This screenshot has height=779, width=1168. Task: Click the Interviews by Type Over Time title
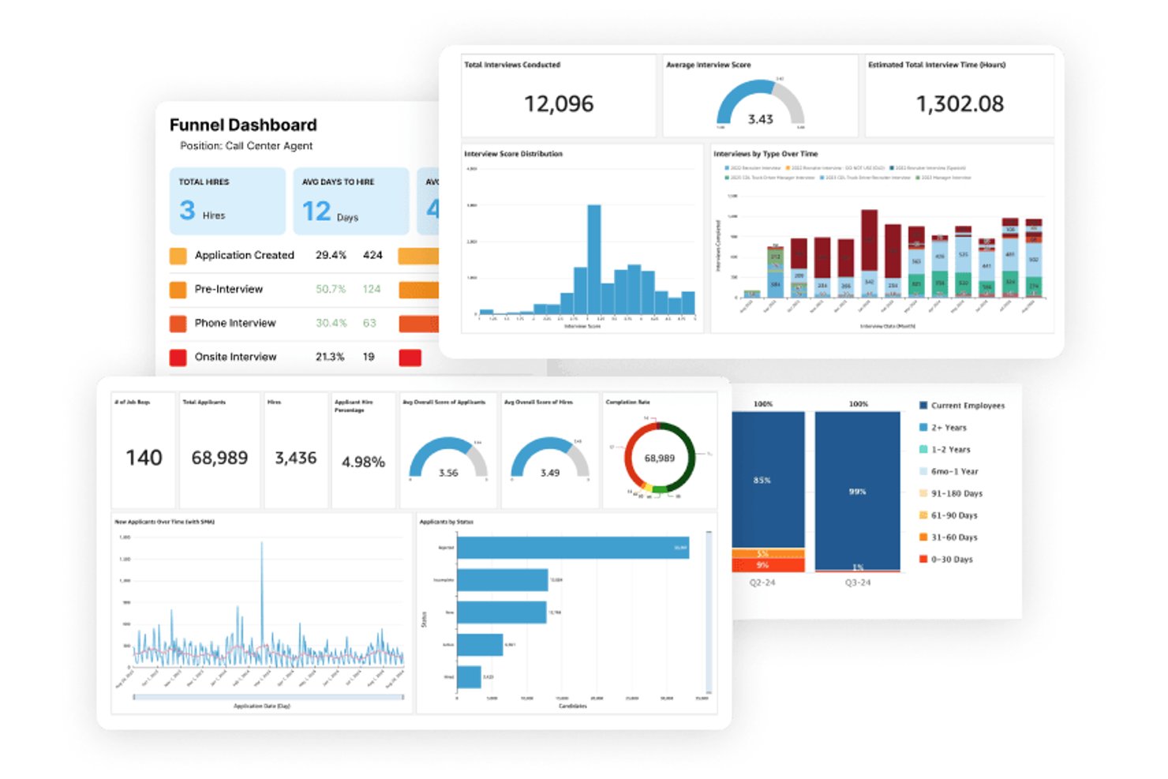click(766, 154)
